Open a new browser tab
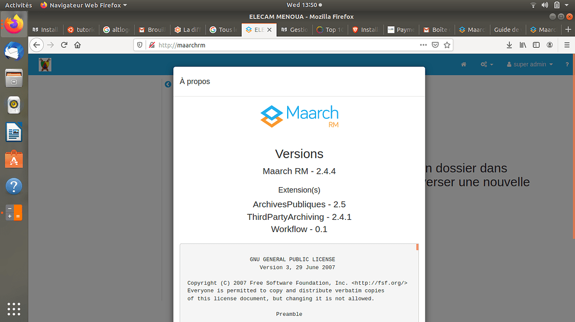The width and height of the screenshot is (575, 322). 568,29
